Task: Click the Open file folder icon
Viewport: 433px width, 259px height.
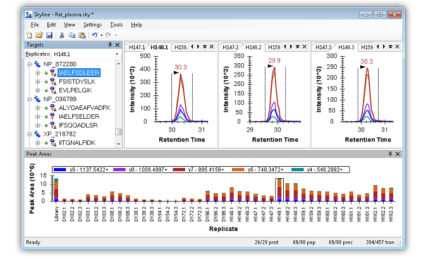Action: pyautogui.click(x=39, y=35)
